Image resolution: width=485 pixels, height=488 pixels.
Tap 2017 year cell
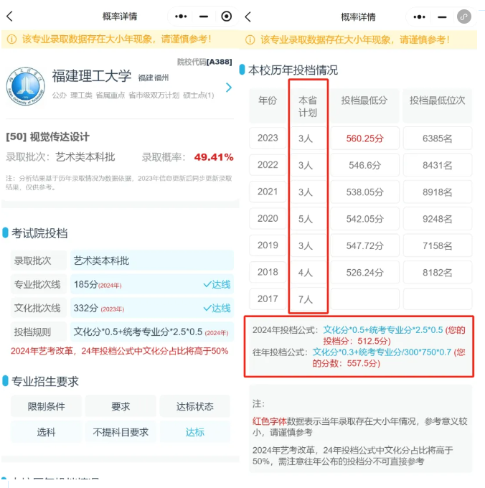[x=268, y=299]
